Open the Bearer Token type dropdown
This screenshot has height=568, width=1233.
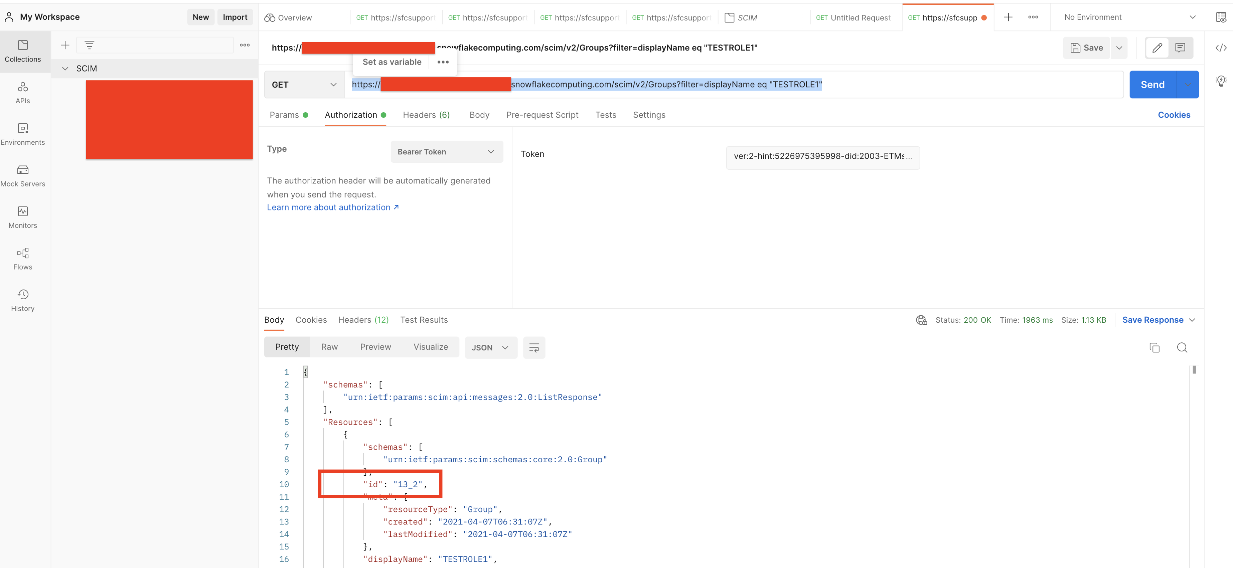pos(446,152)
